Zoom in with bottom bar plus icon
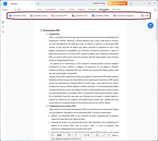The width and height of the screenshot is (158, 141). tap(69, 135)
